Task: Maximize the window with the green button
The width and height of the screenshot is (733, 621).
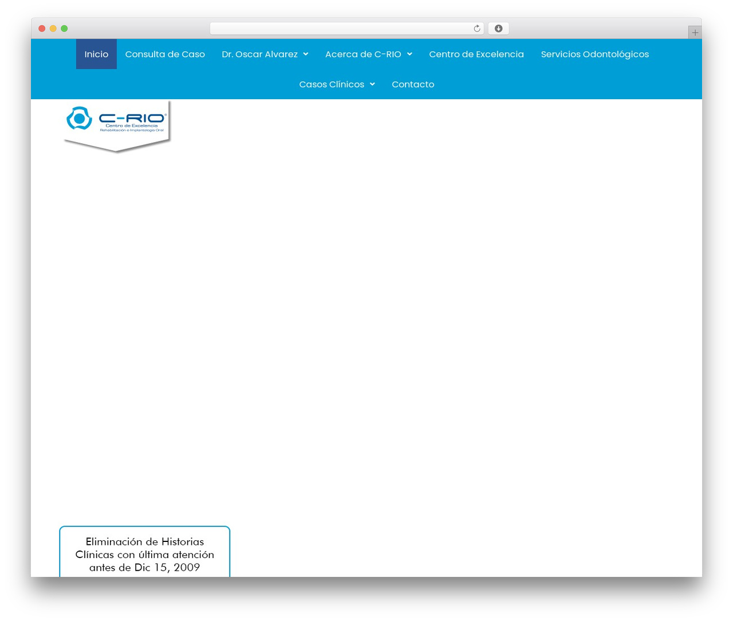Action: 64,29
